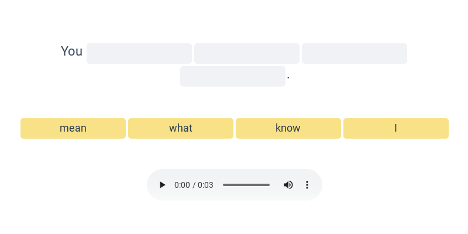Seek the audio to the track's end

pos(269,185)
